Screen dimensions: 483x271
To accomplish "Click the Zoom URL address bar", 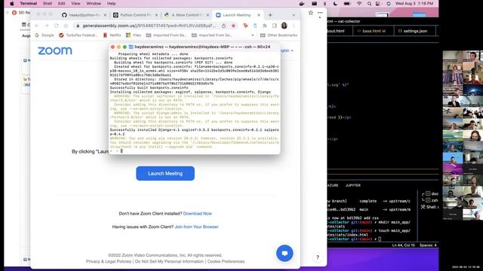I will (149, 26).
